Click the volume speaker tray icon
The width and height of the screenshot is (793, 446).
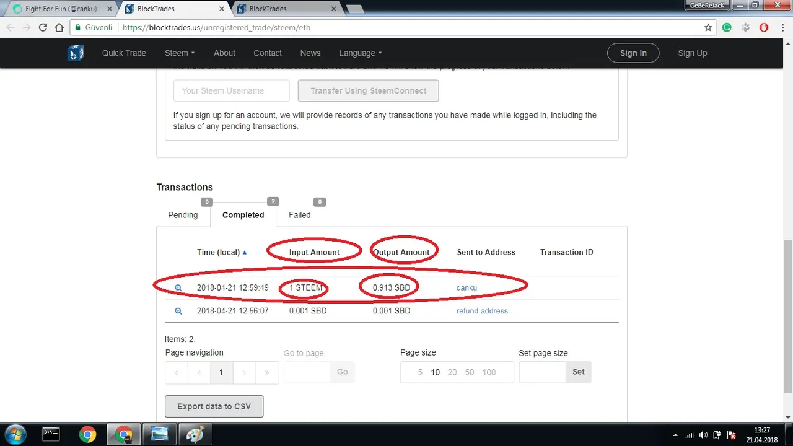point(703,435)
